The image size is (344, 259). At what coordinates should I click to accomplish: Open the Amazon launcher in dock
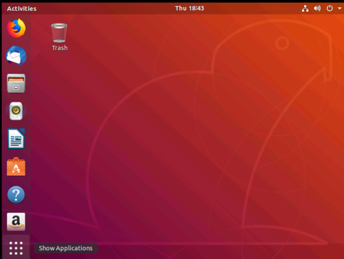point(16,222)
